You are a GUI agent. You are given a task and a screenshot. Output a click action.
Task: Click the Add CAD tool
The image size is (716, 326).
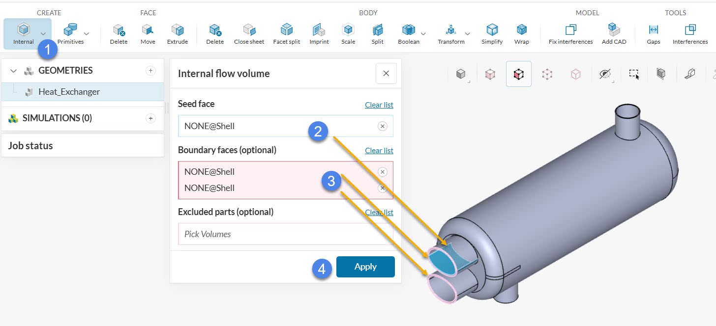point(614,34)
